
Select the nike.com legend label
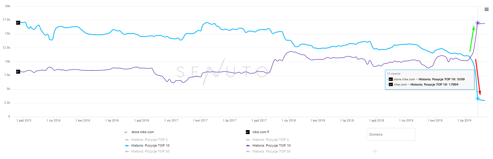click(259, 132)
